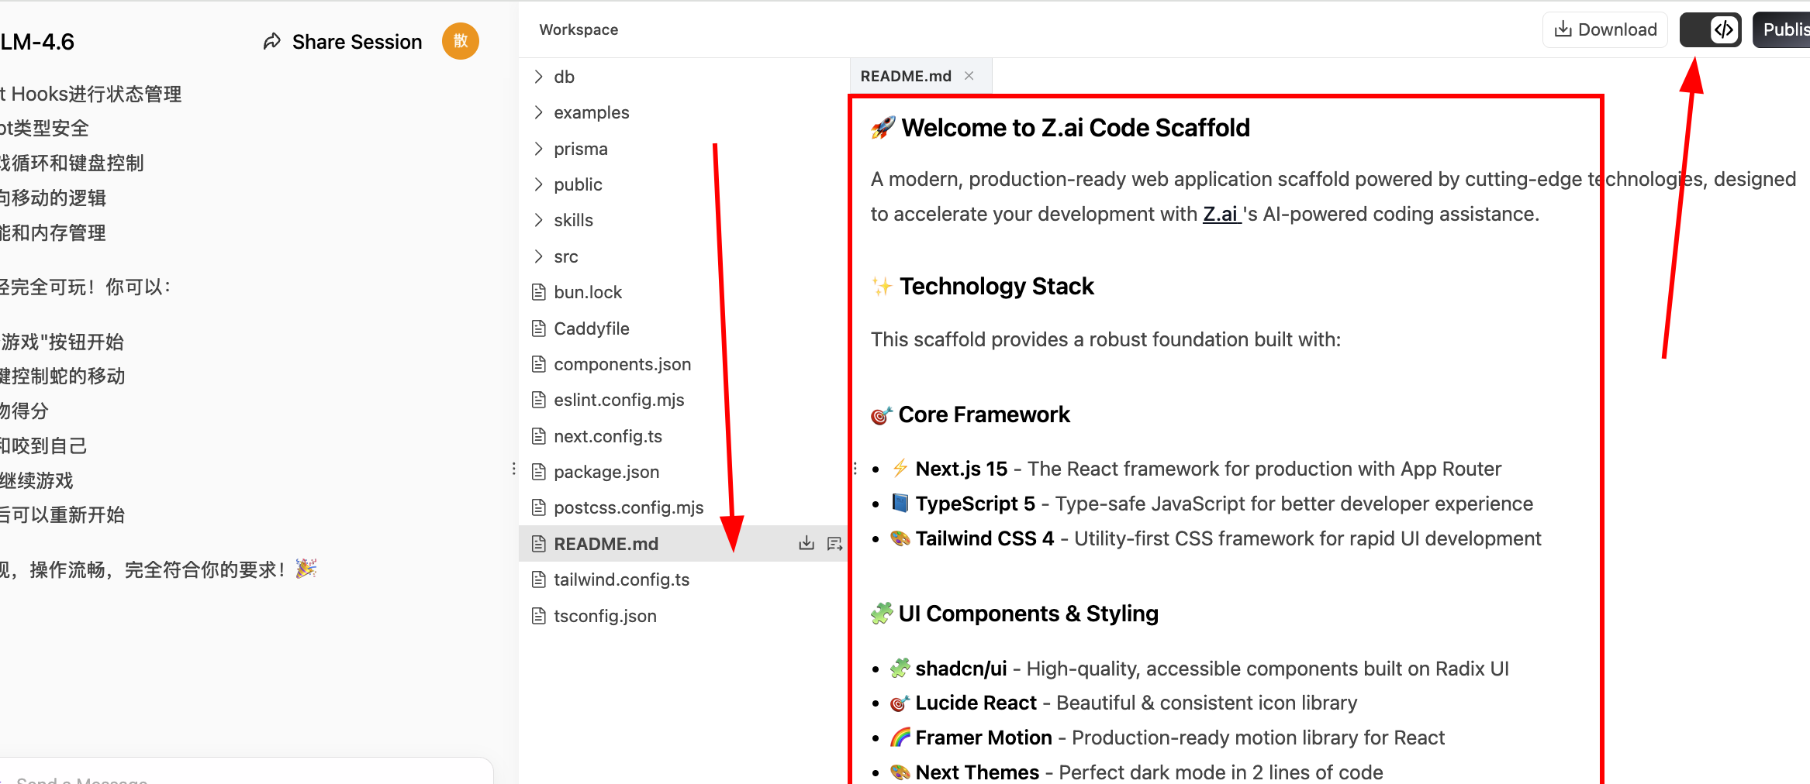Click the Publish button

click(1784, 29)
